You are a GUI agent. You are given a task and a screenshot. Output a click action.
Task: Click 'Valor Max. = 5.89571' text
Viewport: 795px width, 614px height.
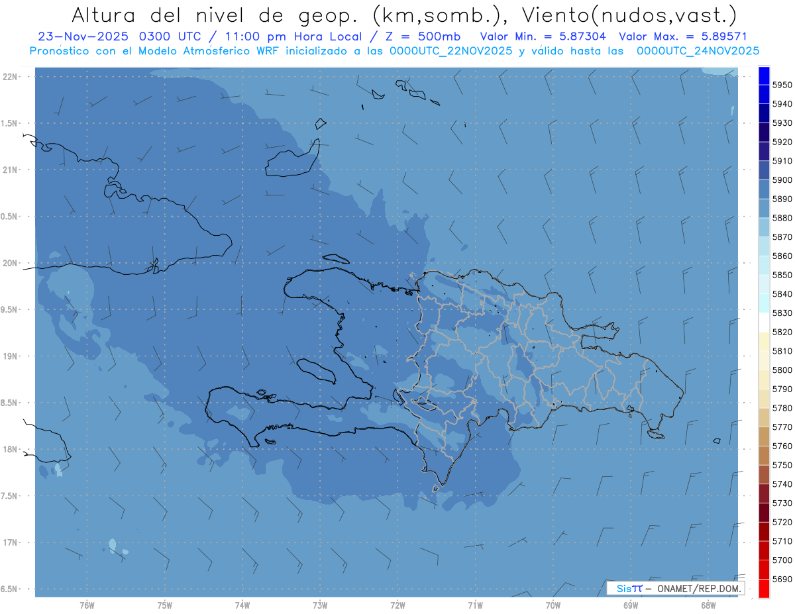click(682, 37)
